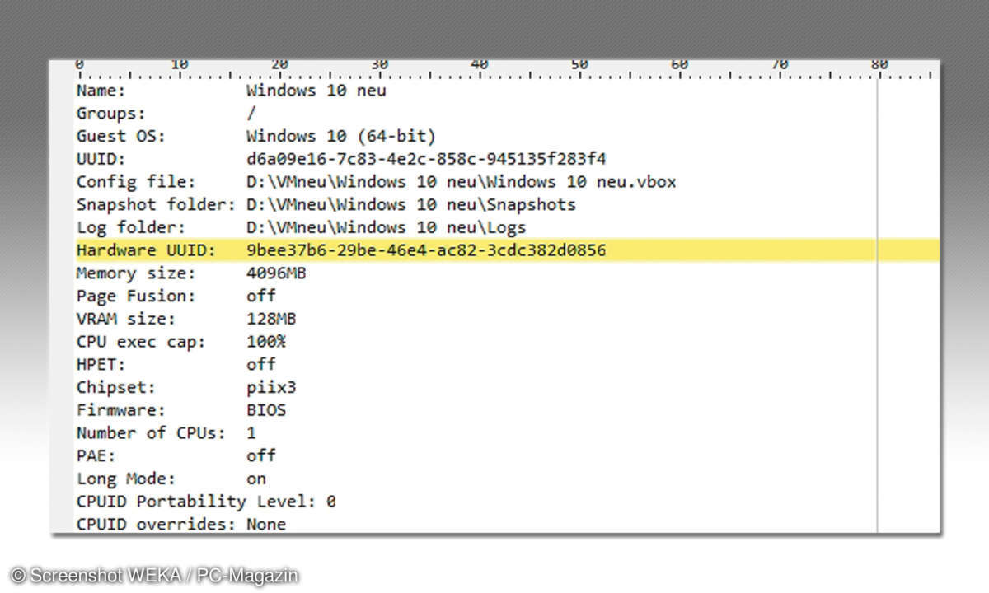This screenshot has height=593, width=989.
Task: Select the UUID value starting with d6a09e16
Action: pyautogui.click(x=426, y=159)
